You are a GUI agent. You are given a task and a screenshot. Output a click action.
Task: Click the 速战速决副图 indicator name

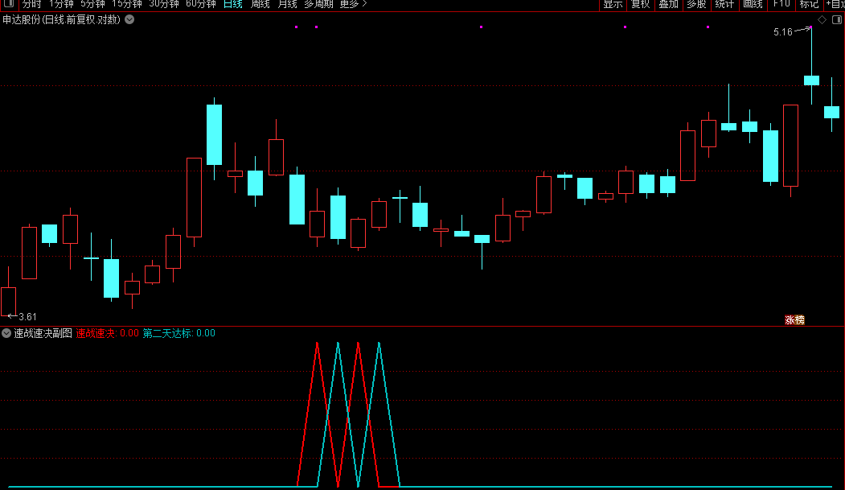(x=43, y=333)
